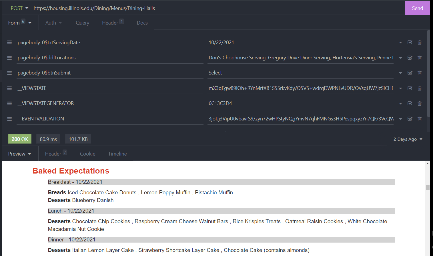Open value type dropdown for ddlLocations row
Screen dimensions: 433x256
(400, 58)
